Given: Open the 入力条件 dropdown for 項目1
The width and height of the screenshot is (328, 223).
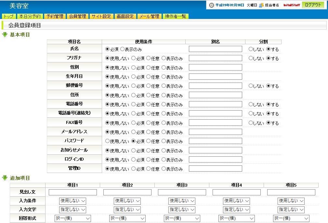Looking at the screenshot, I should (x=72, y=201).
